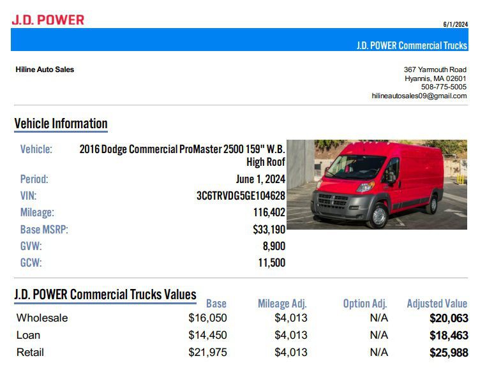Image resolution: width=501 pixels, height=370 pixels.
Task: Click the Wholesale row label
Action: pyautogui.click(x=42, y=318)
